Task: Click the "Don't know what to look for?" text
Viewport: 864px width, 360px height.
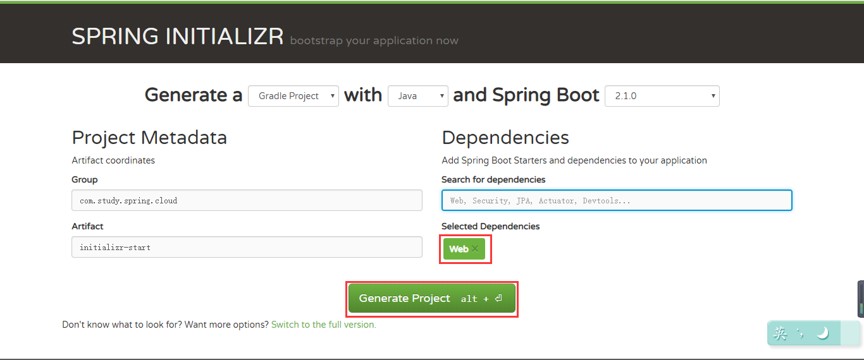Action: pyautogui.click(x=123, y=325)
